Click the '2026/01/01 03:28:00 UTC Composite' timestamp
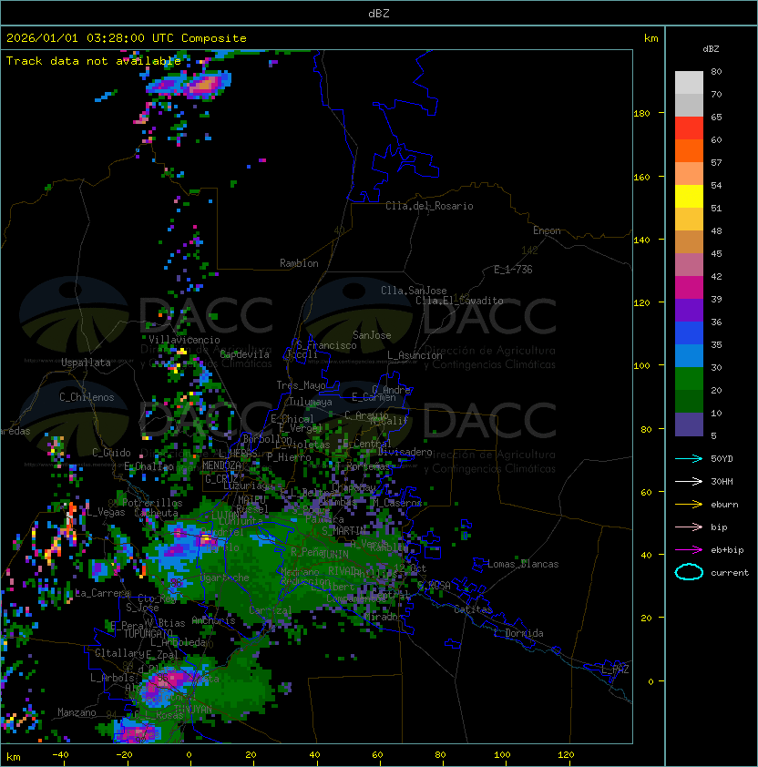The height and width of the screenshot is (767, 758). 127,38
